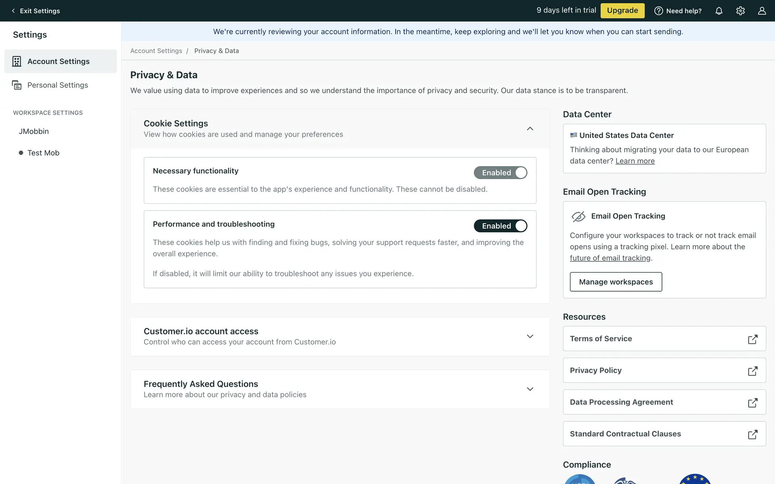Click Learn more about European data center
775x484 pixels.
tap(635, 161)
